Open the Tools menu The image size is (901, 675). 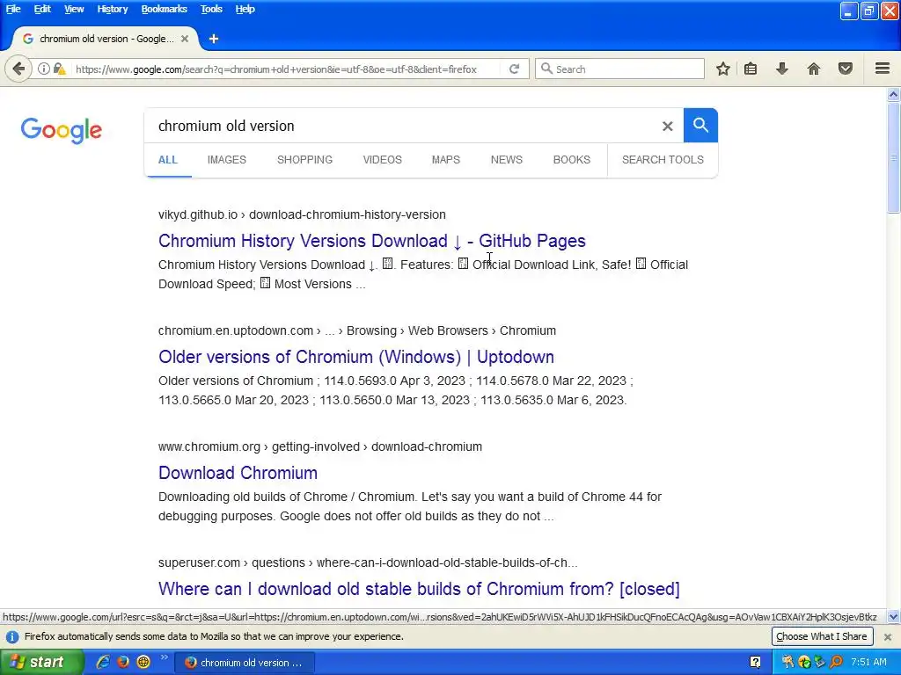pos(211,9)
